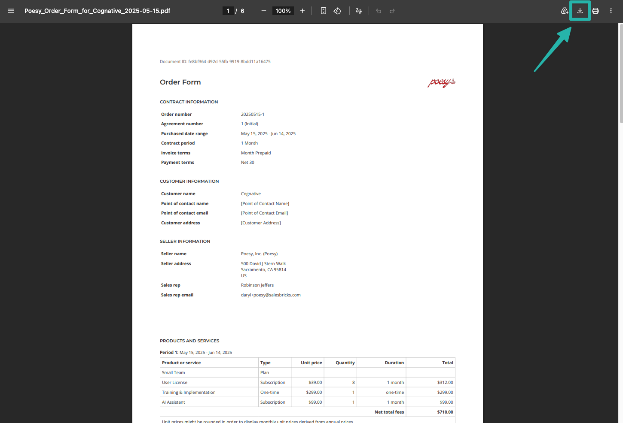Image resolution: width=623 pixels, height=423 pixels.
Task: Save the PDF to Google Drive
Action: tap(565, 11)
